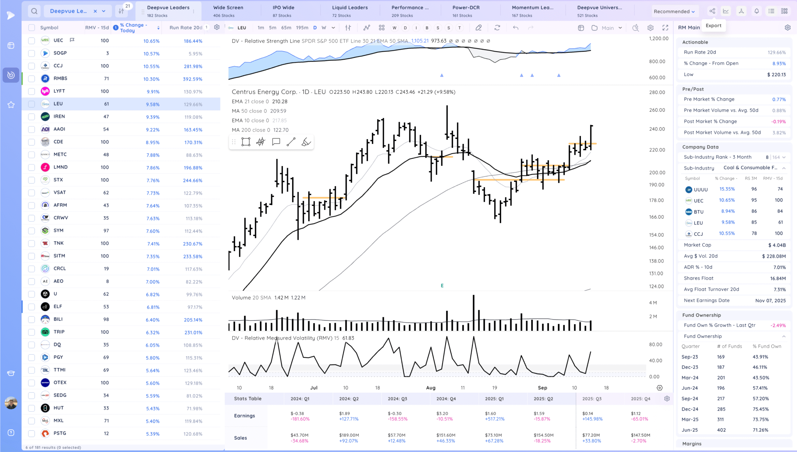Select the drawing pencil tool

pos(479,28)
